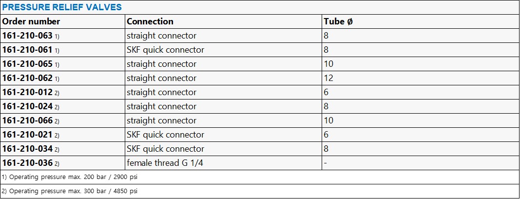
Task: Open order number 161-210-021
Action: pyautogui.click(x=27, y=135)
